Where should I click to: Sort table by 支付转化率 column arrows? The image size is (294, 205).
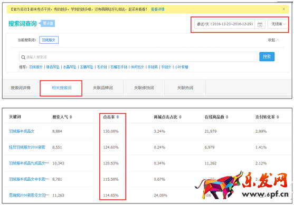pyautogui.click(x=278, y=117)
